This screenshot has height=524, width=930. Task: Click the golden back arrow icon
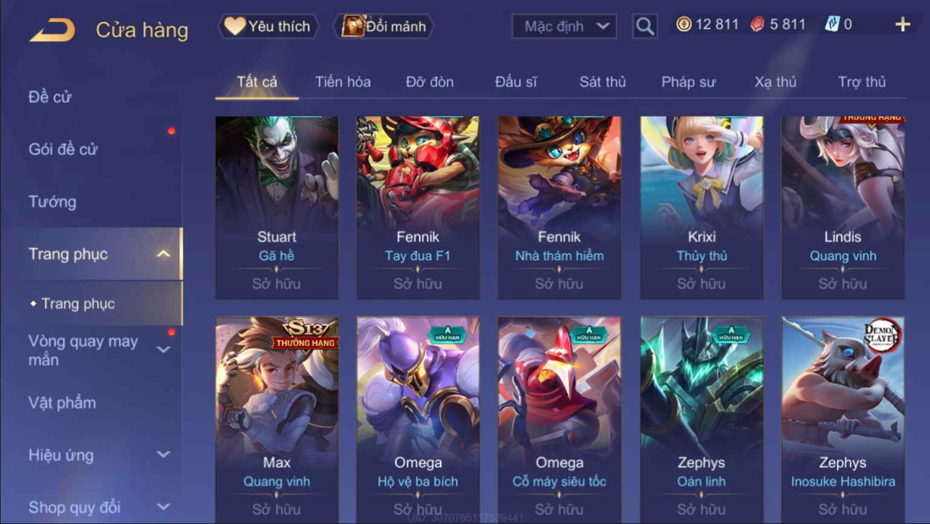52,30
